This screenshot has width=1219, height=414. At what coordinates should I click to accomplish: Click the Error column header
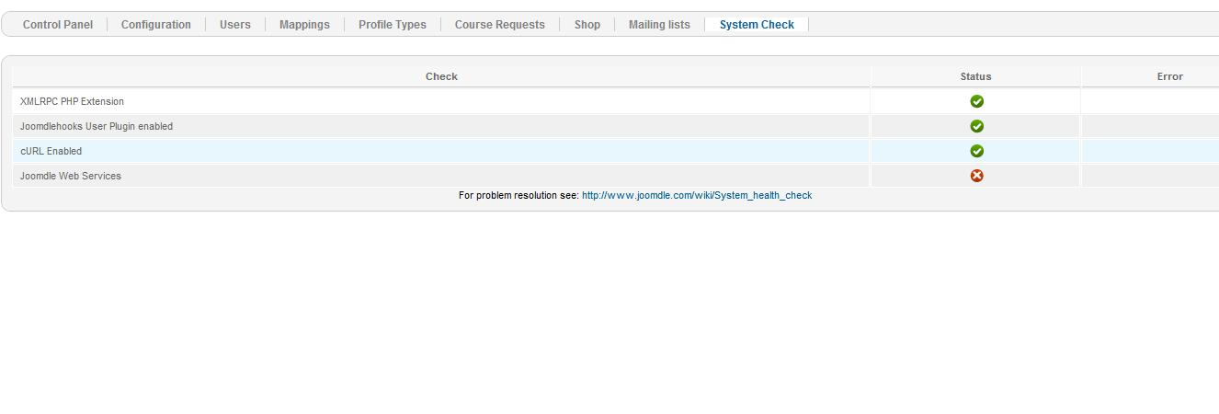pyautogui.click(x=1169, y=76)
